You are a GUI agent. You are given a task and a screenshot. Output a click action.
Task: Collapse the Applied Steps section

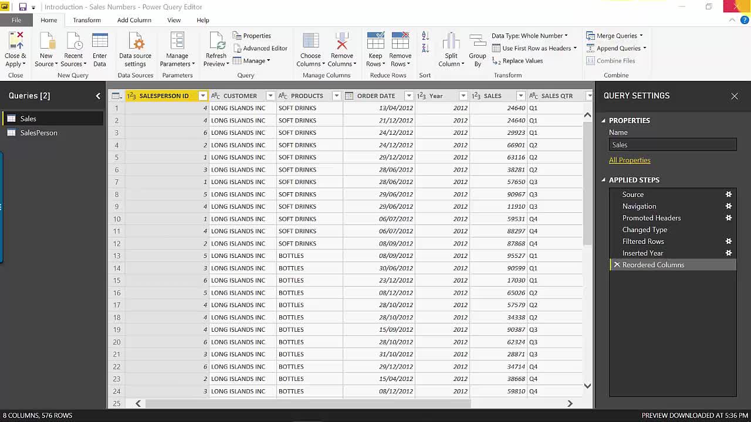tap(603, 180)
